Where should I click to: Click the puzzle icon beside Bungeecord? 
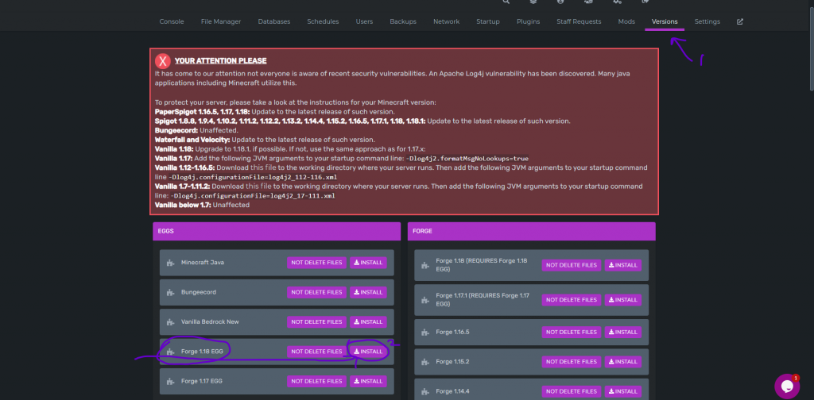tap(170, 292)
